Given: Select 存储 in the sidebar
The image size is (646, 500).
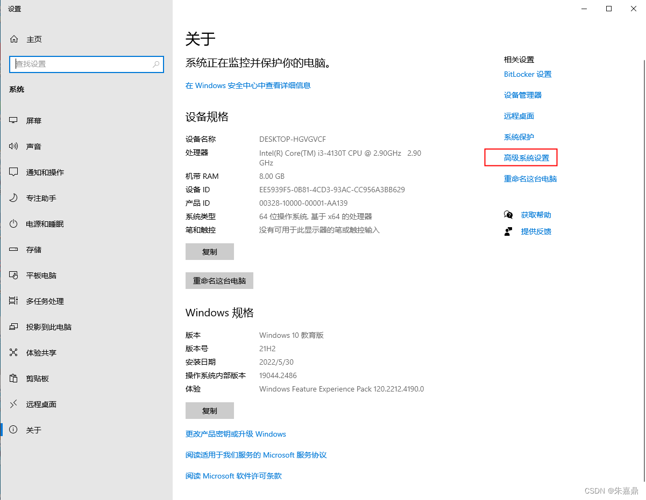Looking at the screenshot, I should (86, 250).
